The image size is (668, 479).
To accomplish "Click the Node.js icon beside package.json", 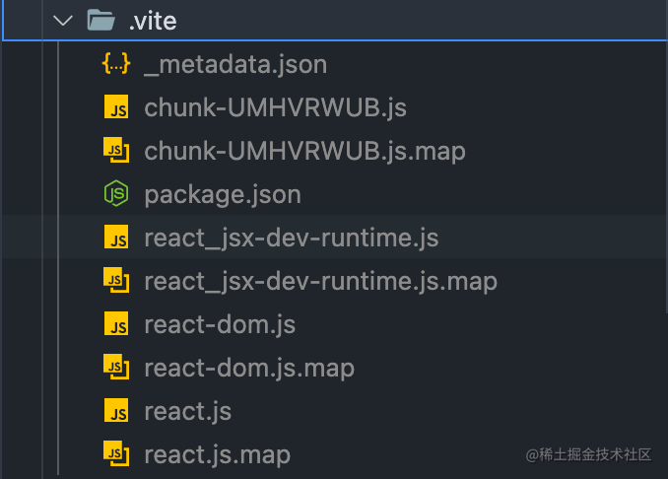I will (x=116, y=195).
